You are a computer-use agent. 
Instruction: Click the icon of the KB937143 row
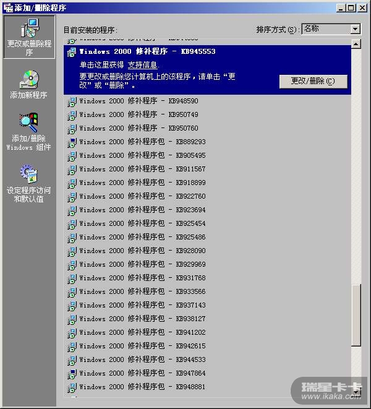pos(72,306)
